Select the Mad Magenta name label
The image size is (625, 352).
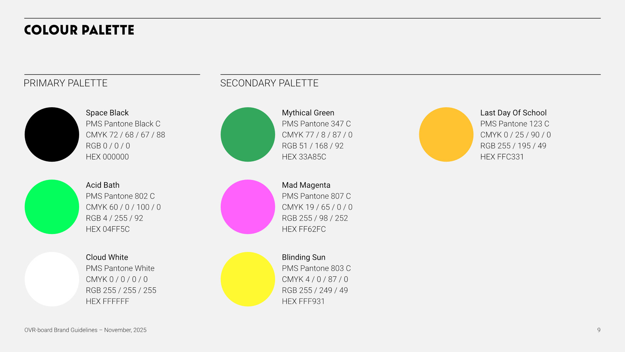point(306,185)
